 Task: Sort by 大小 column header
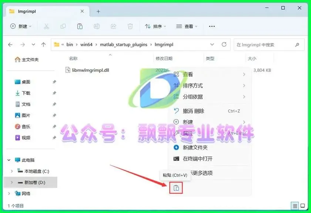(252, 58)
